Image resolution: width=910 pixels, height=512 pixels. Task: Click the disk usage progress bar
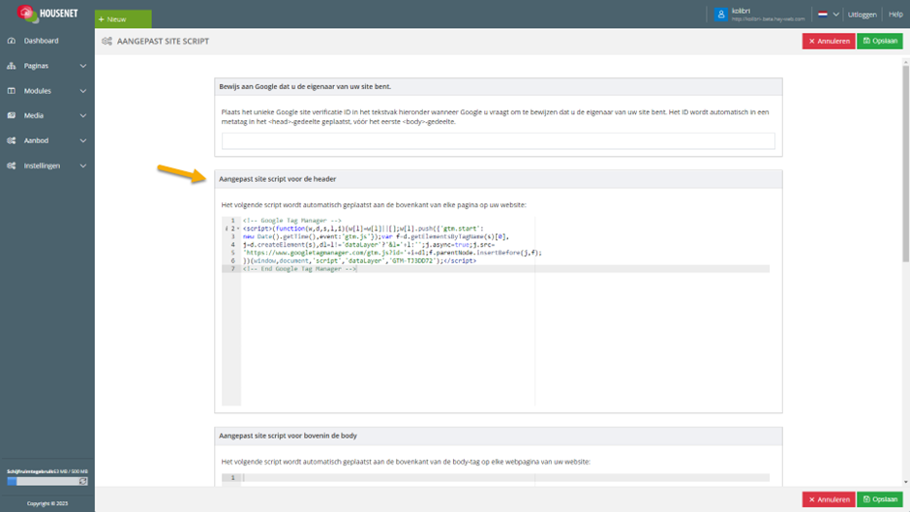47,481
